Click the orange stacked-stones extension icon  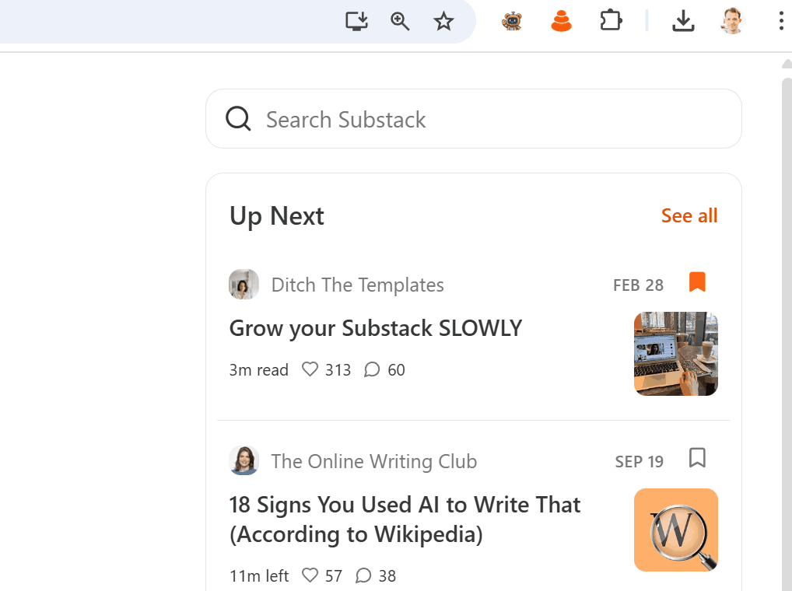562,21
